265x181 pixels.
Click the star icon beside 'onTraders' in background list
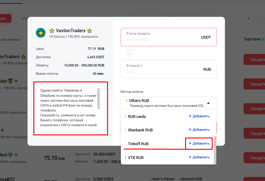coord(23,57)
